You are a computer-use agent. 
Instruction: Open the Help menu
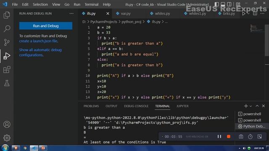107,4
